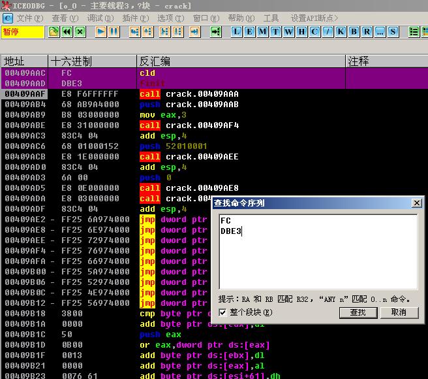Select 'or eax,dword ptr ds:[eax]' line
Screen dimensions: 428x379
205,345
